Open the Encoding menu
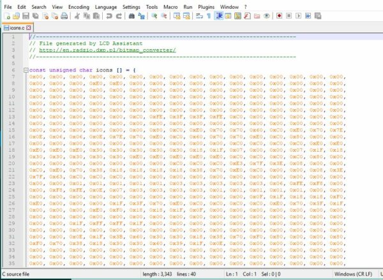This screenshot has width=383, height=280. [79, 7]
